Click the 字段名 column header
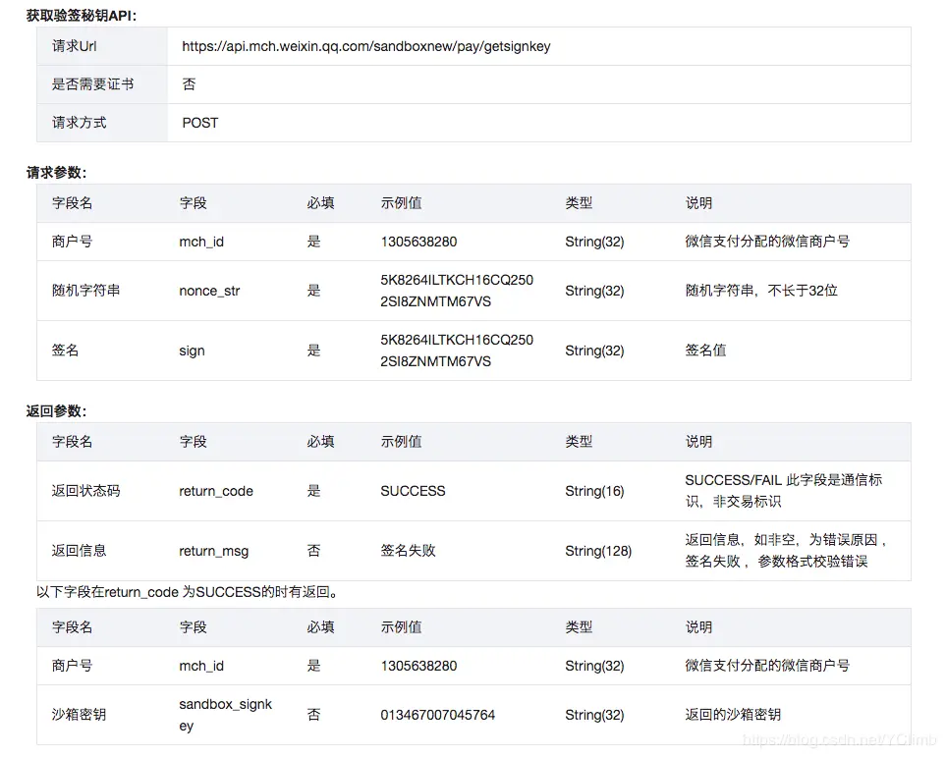The height and width of the screenshot is (758, 946). pyautogui.click(x=66, y=203)
